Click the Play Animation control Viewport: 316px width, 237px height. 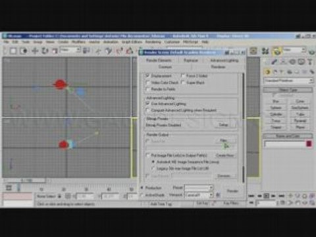tap(266, 196)
